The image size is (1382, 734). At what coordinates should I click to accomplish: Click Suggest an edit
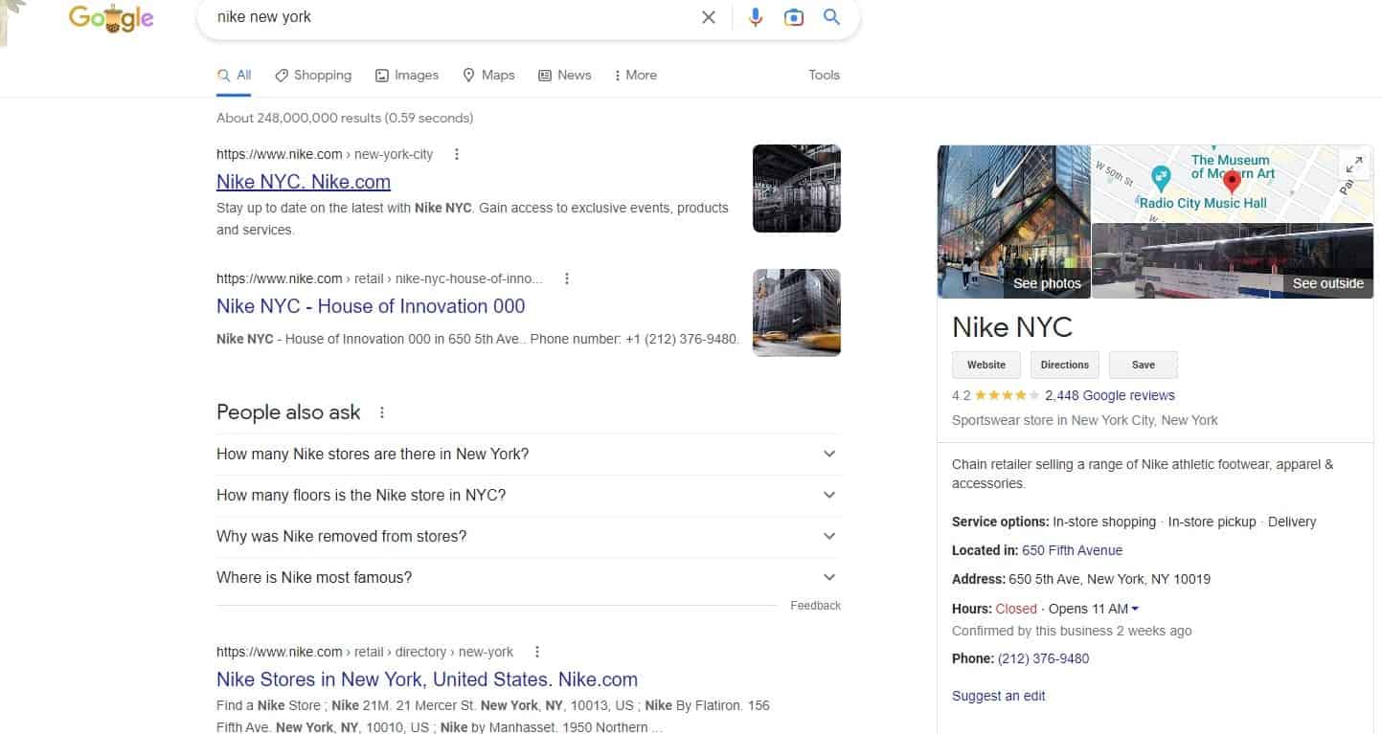click(998, 696)
